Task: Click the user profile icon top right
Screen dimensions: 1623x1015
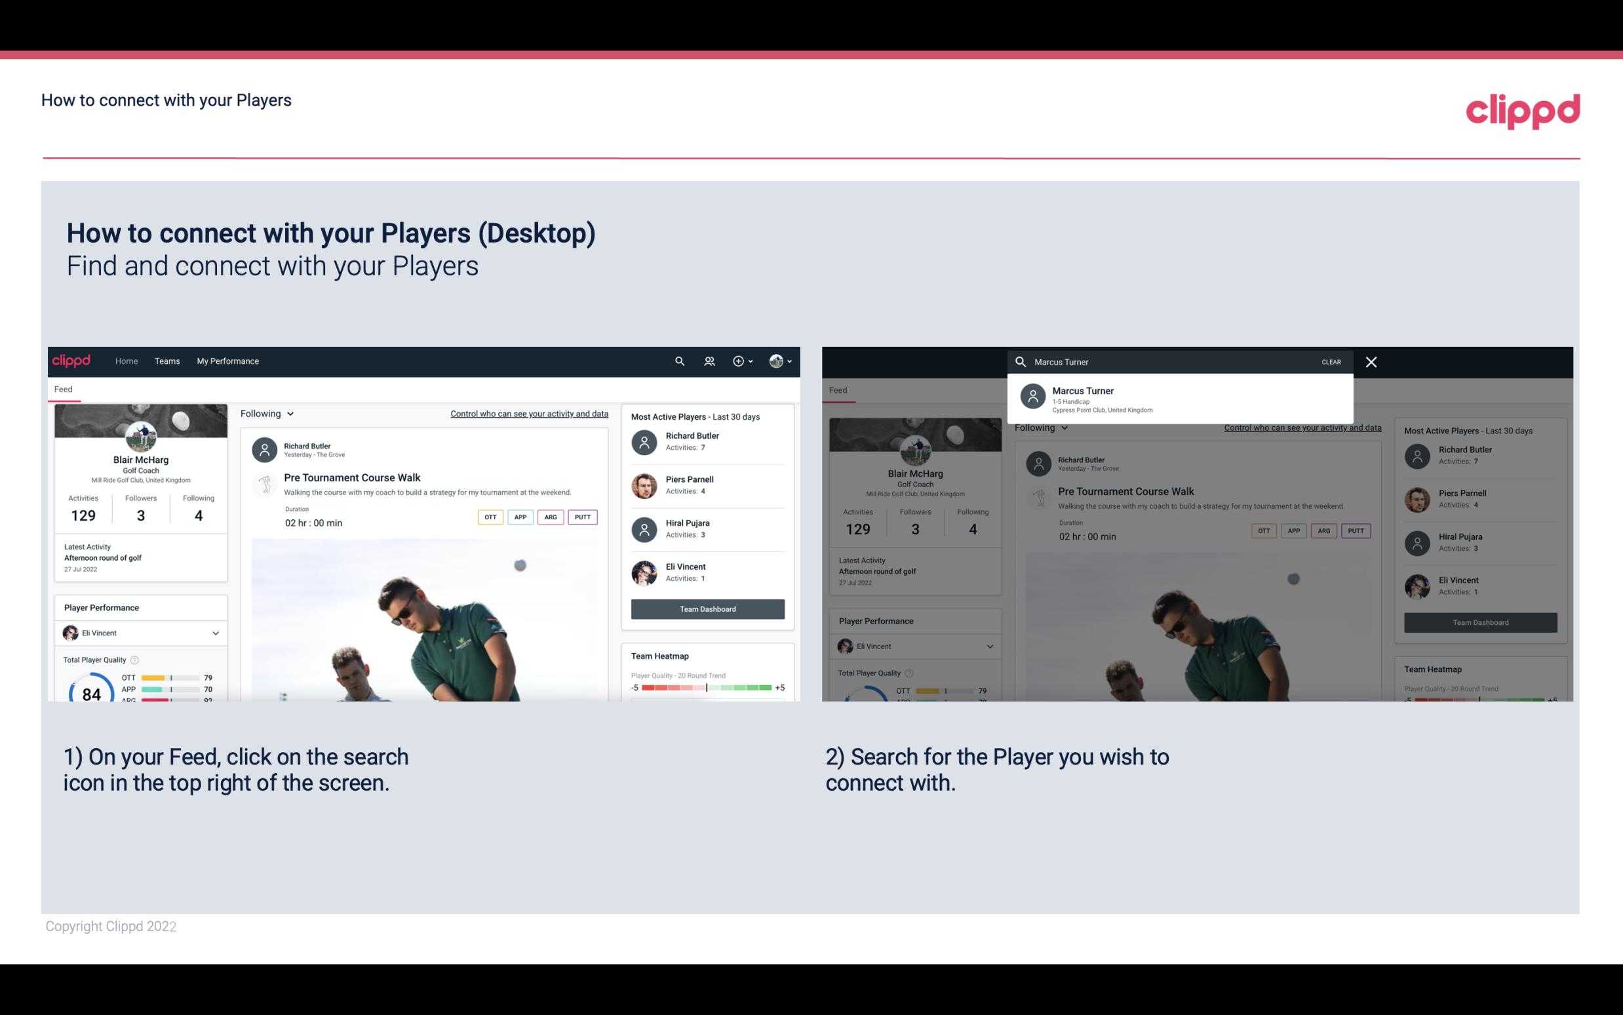Action: click(x=777, y=361)
